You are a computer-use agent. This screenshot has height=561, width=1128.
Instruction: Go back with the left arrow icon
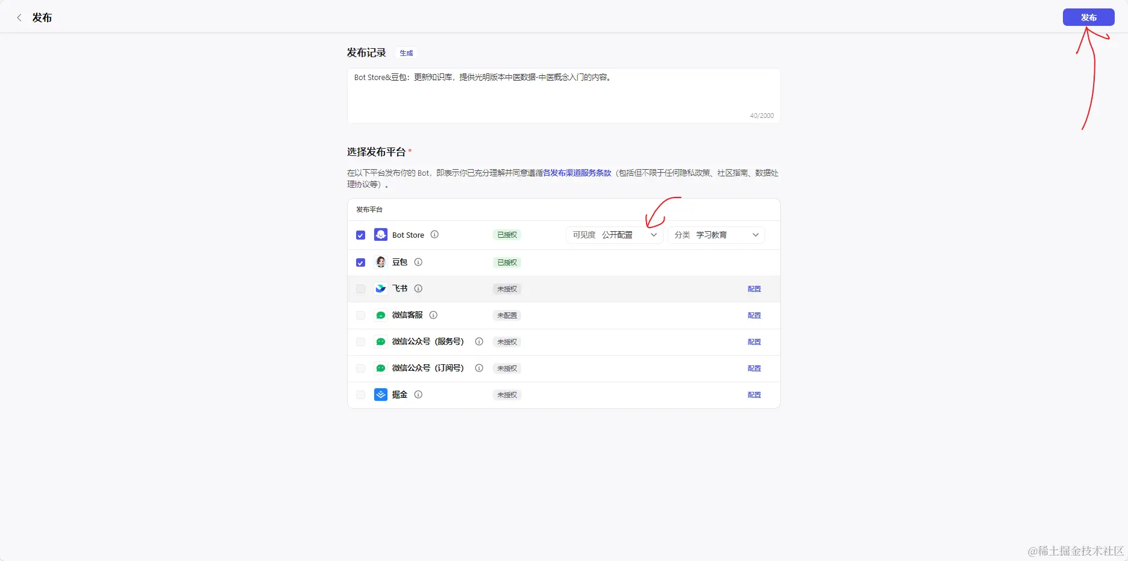point(19,17)
